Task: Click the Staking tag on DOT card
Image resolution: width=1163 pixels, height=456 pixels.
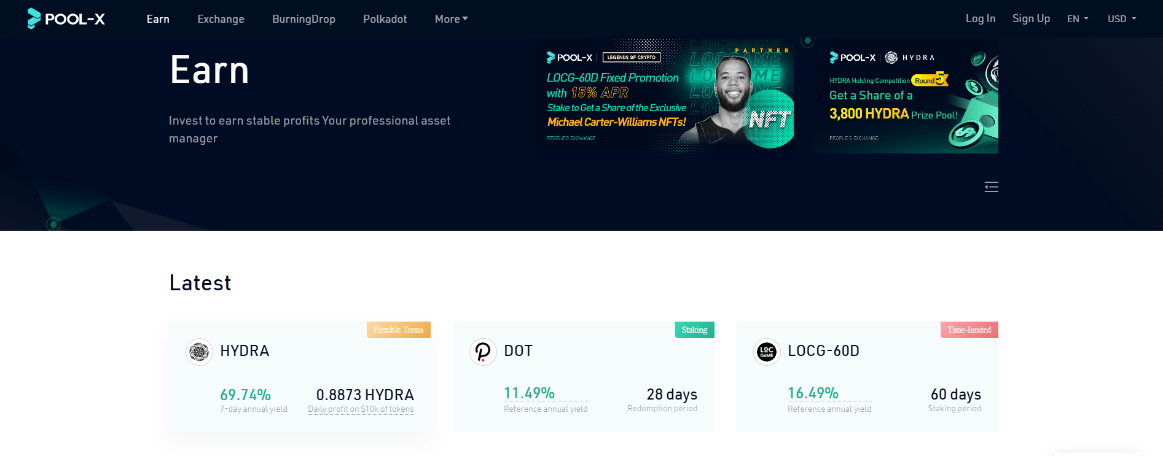Action: (694, 330)
